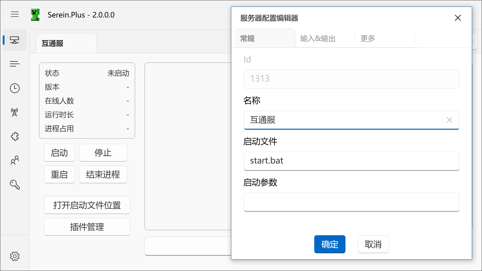The image size is (482, 271).
Task: Open the plugins puzzle-piece sidebar icon
Action: point(15,136)
